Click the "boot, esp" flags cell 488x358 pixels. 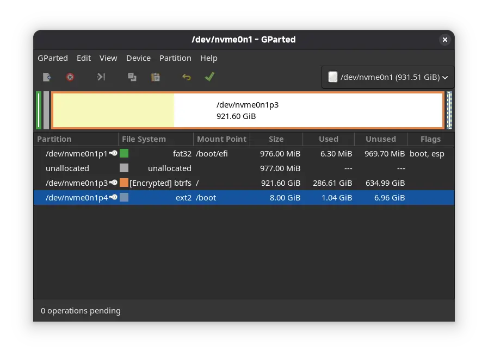427,154
